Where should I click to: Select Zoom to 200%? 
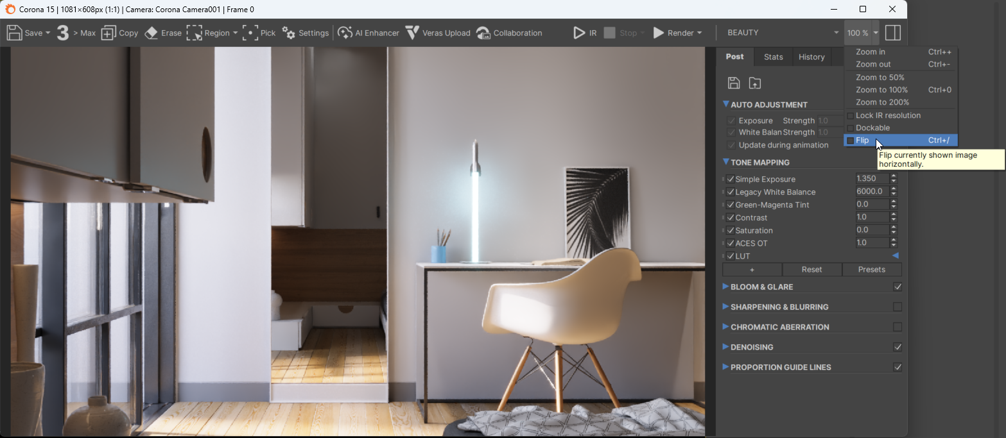901,102
